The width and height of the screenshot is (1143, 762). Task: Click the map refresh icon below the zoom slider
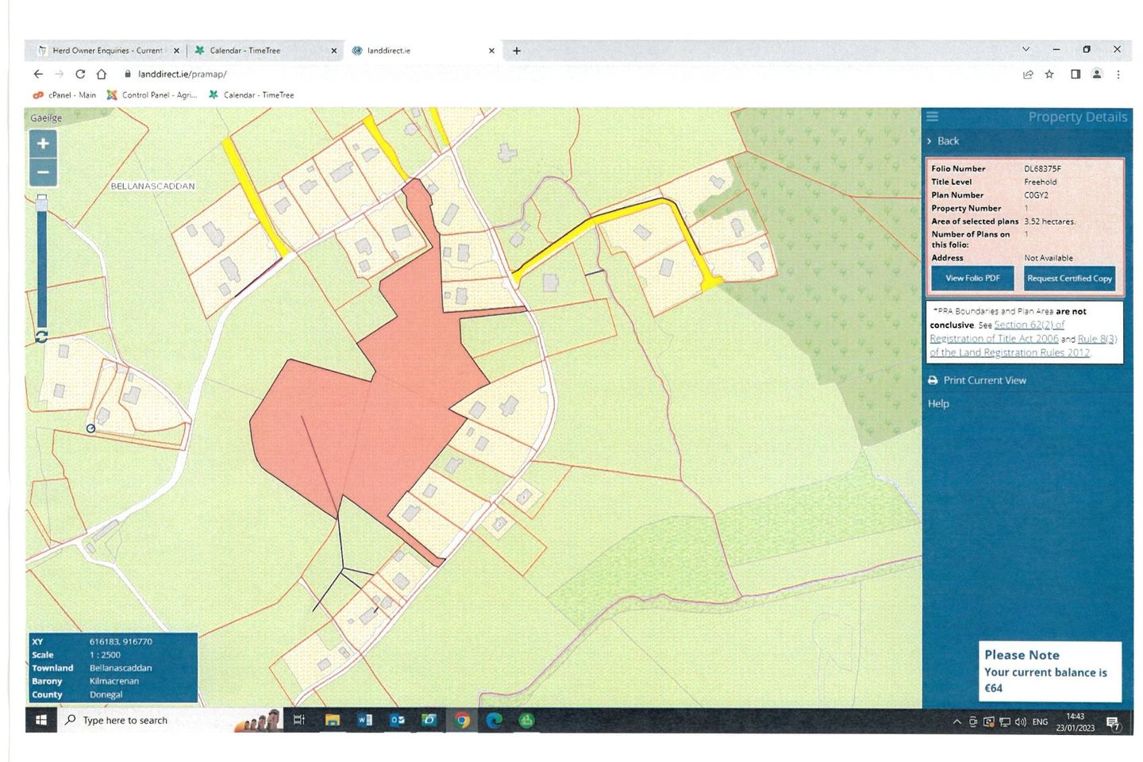(x=41, y=337)
